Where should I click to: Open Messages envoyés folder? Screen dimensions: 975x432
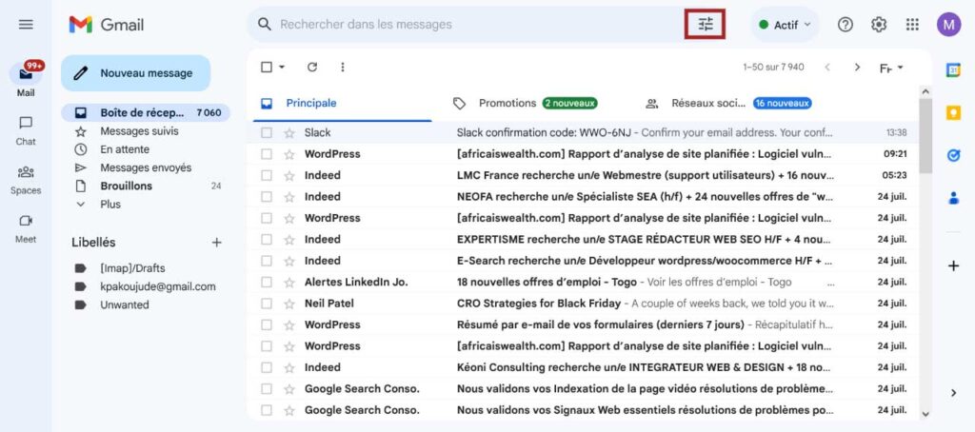pos(146,167)
